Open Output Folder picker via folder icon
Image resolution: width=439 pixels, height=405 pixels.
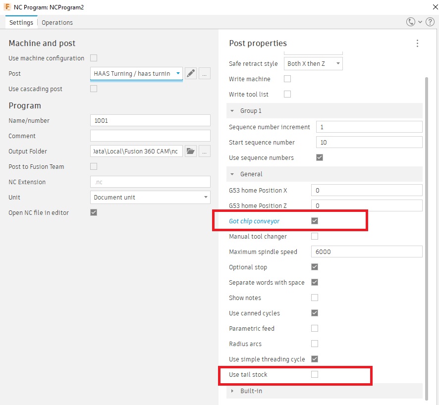click(x=191, y=151)
